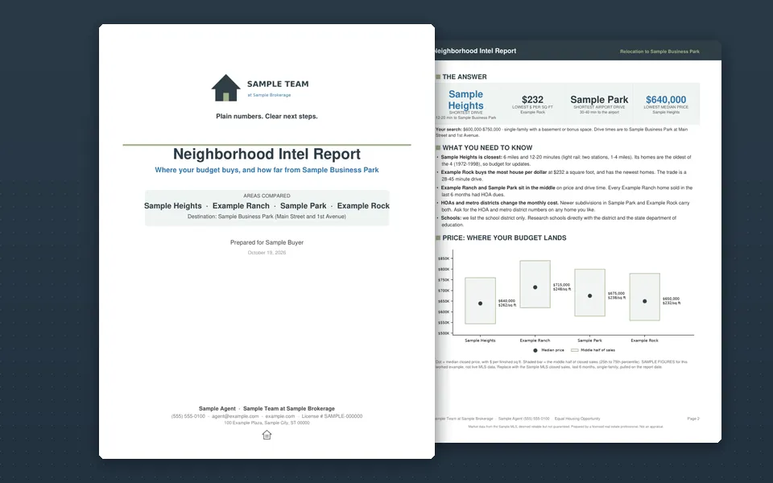Click the Middle half of sales legend box

click(x=574, y=350)
